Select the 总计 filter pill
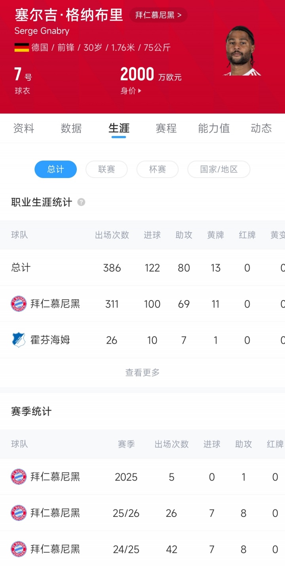The height and width of the screenshot is (566, 285). 55,169
